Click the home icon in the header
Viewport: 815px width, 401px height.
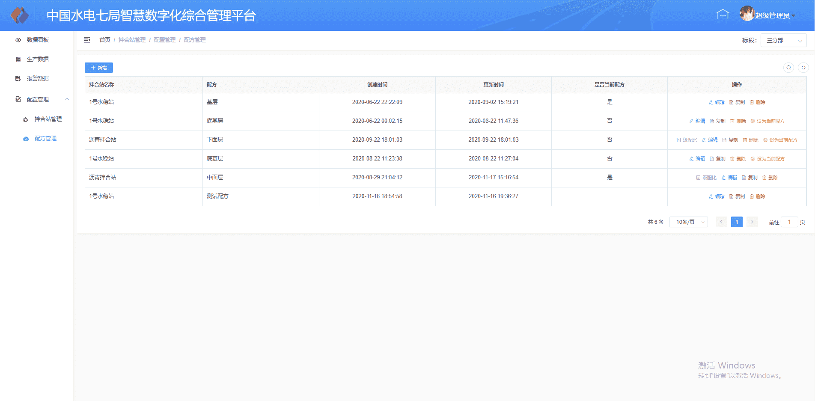point(723,15)
